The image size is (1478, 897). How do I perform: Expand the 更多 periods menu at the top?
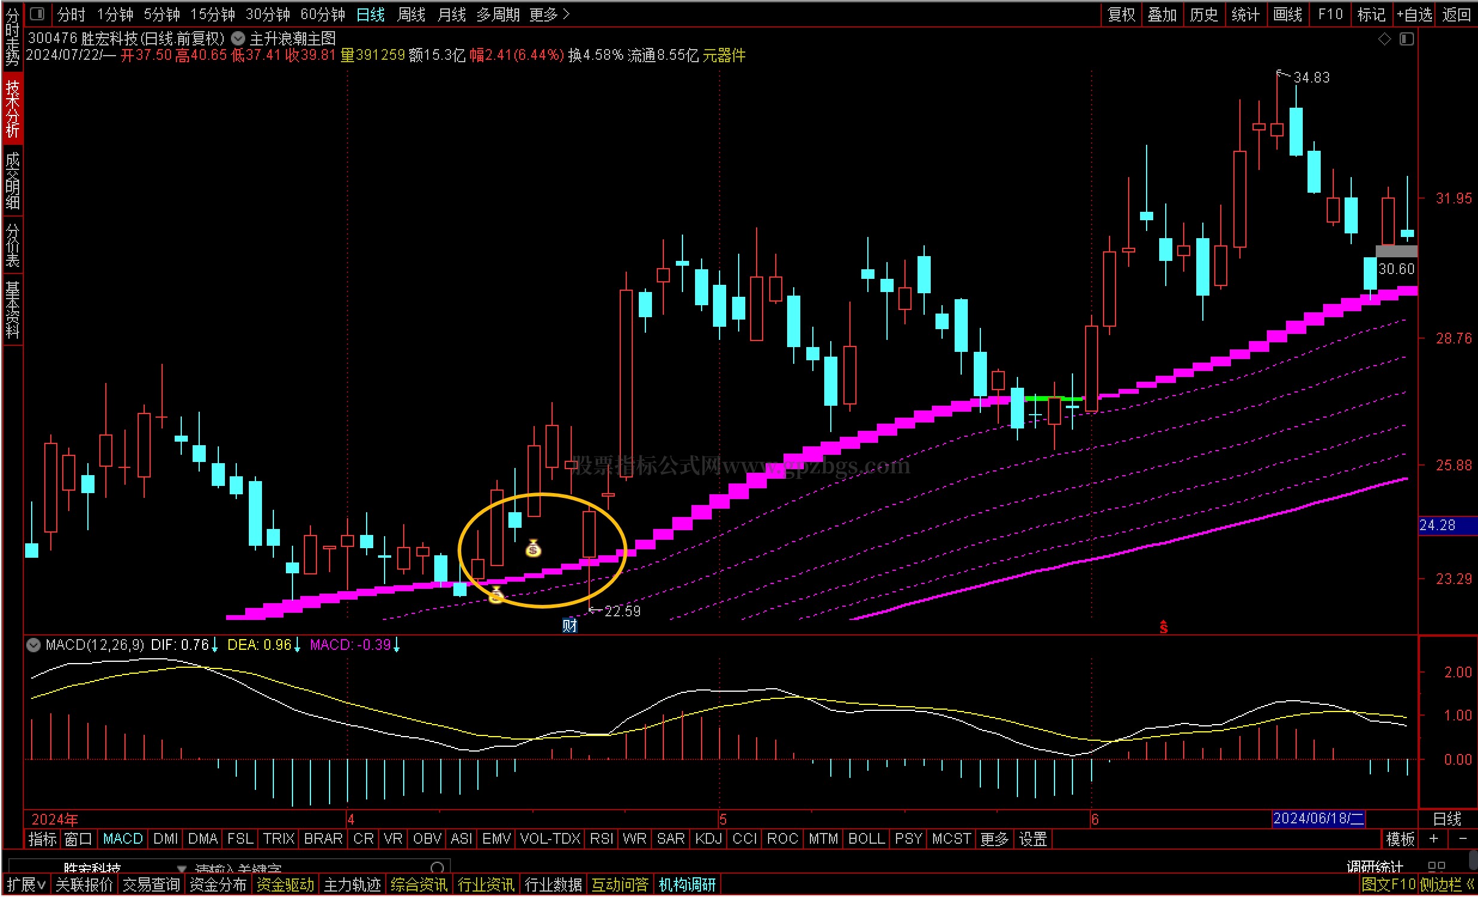click(549, 14)
